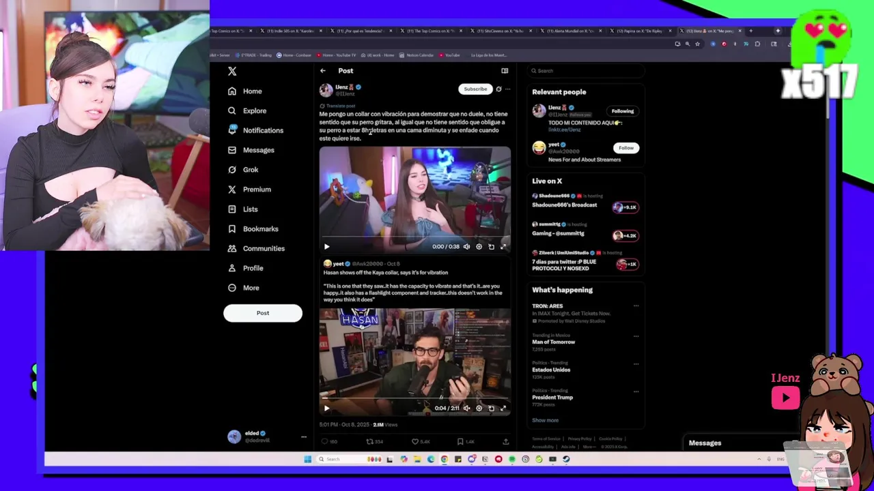The image size is (874, 491).
Task: Open Man of Tomorrow trend options menu
Action: tap(636, 336)
